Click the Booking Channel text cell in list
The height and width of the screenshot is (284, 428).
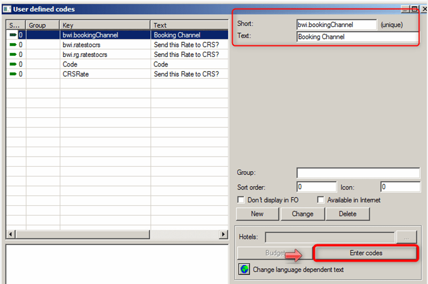[x=189, y=35]
